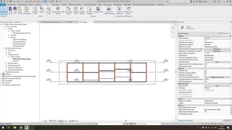Image resolution: width=232 pixels, height=130 pixels.
Task: Click the Color Scheme none button
Action: pyautogui.click(x=217, y=62)
